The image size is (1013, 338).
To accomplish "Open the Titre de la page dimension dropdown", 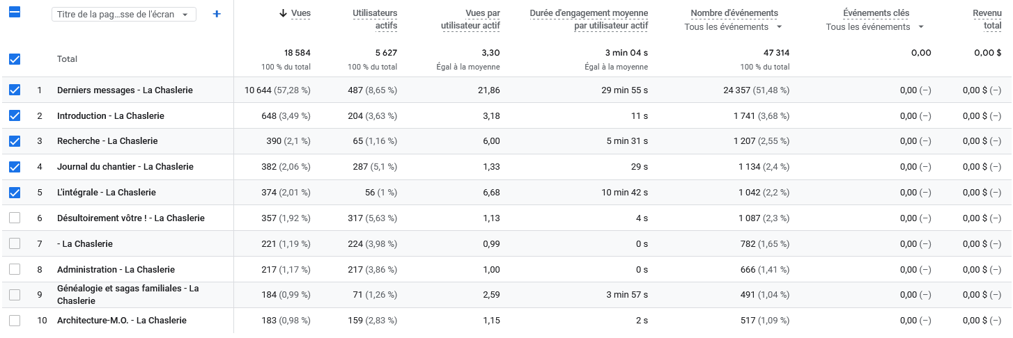I will click(x=124, y=15).
